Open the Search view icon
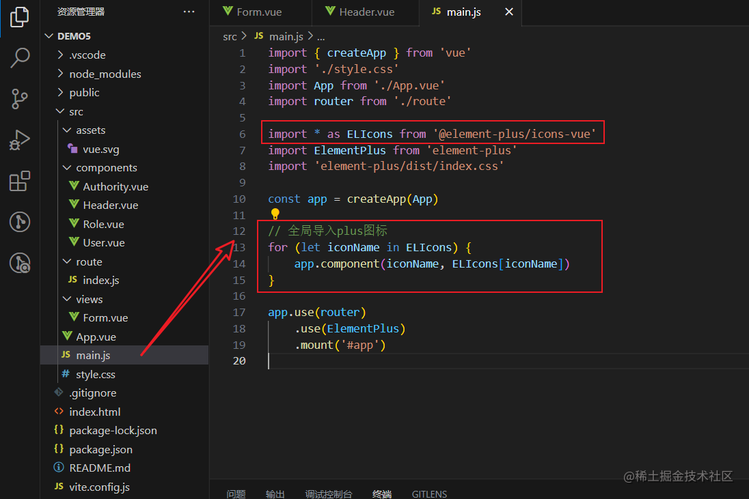 click(x=20, y=58)
